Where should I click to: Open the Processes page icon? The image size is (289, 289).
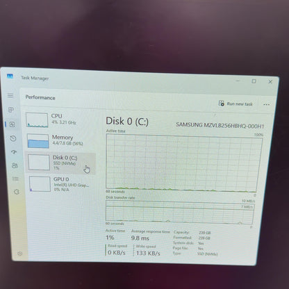11,110
